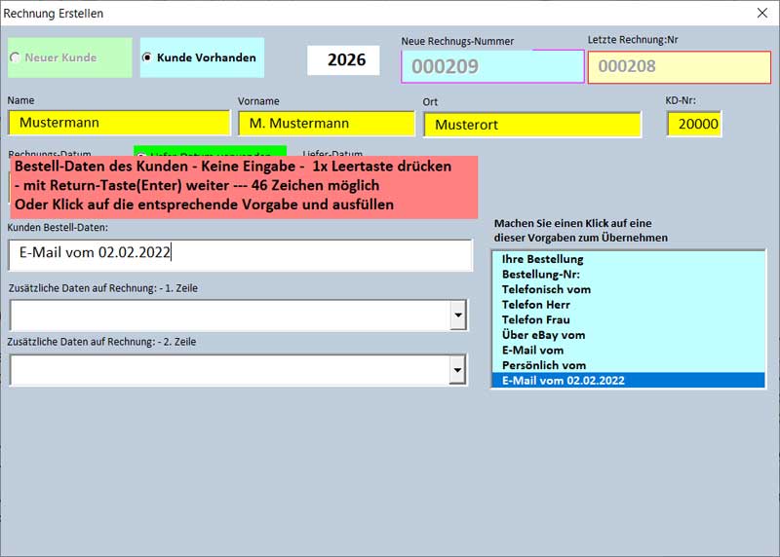This screenshot has width=780, height=557.
Task: Close the Rechnung Erstellen window
Action: (x=761, y=14)
